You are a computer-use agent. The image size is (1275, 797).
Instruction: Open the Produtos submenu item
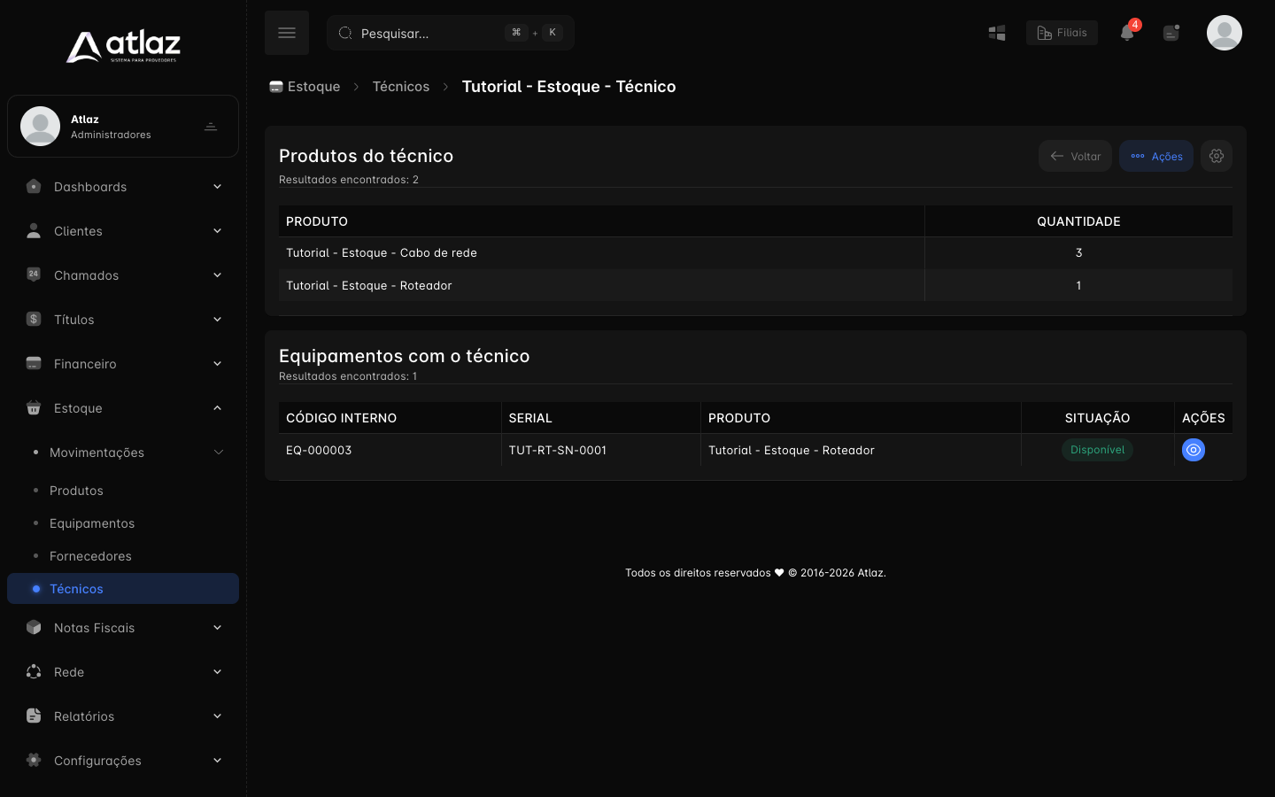pyautogui.click(x=123, y=491)
